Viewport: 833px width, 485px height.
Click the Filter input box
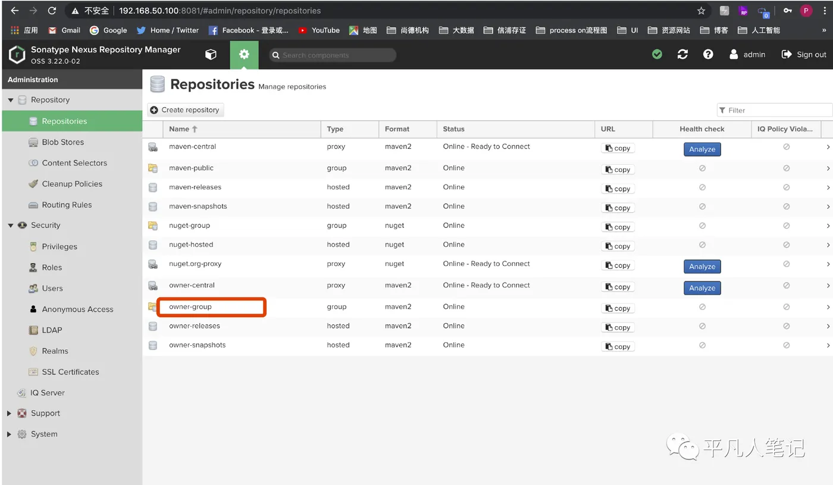click(774, 110)
